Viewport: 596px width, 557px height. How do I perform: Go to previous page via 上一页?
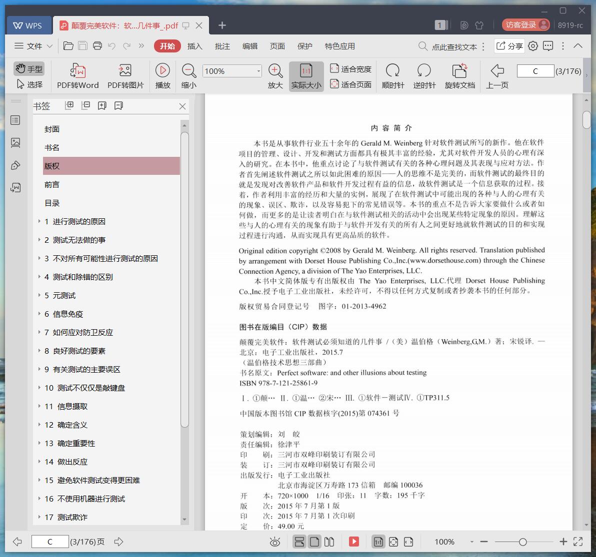pyautogui.click(x=497, y=76)
